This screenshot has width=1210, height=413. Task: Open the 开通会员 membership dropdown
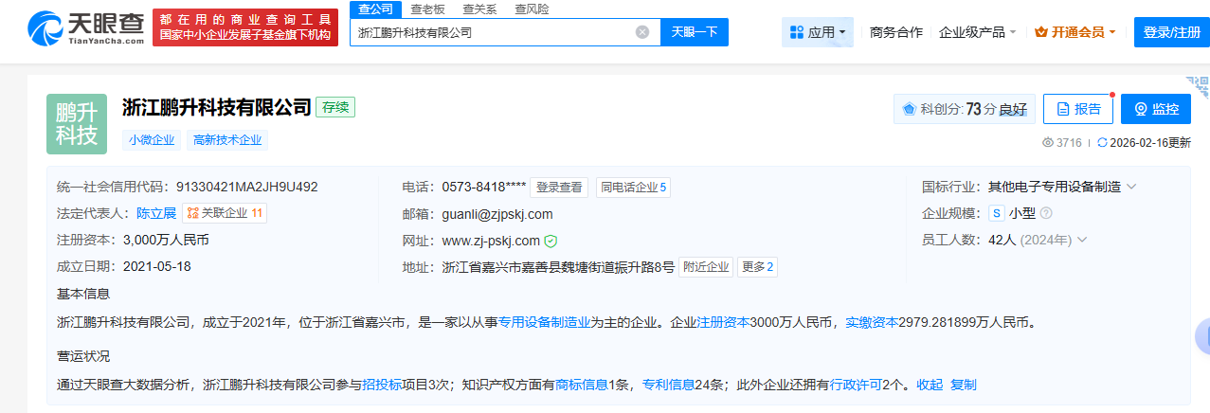point(1075,32)
